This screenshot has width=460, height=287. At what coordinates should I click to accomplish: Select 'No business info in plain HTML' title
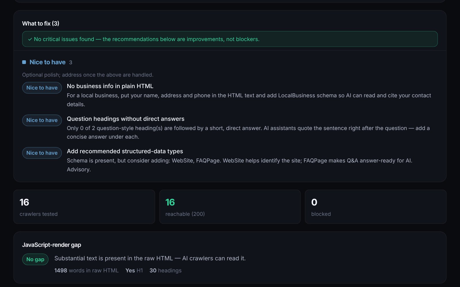coord(110,86)
